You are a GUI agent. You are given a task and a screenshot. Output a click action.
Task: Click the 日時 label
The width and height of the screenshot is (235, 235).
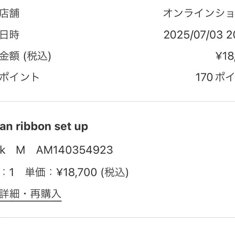9,35
